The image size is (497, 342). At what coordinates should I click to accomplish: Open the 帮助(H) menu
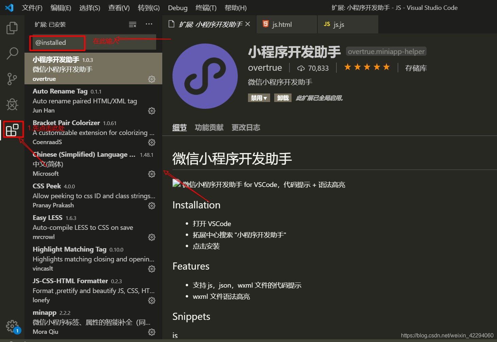235,7
